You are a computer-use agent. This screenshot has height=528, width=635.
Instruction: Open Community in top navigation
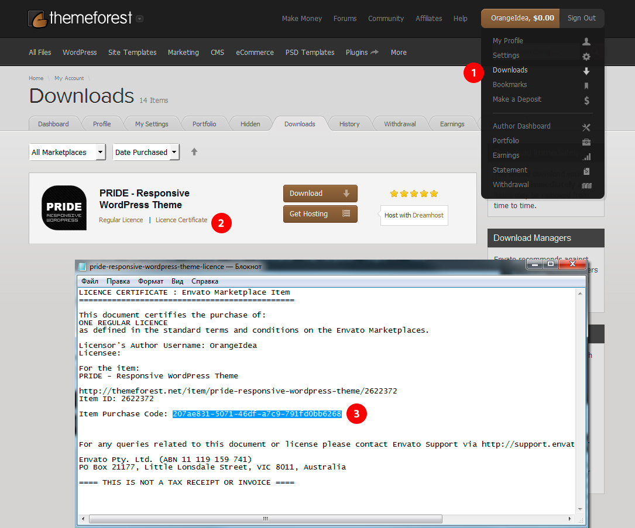(x=386, y=19)
